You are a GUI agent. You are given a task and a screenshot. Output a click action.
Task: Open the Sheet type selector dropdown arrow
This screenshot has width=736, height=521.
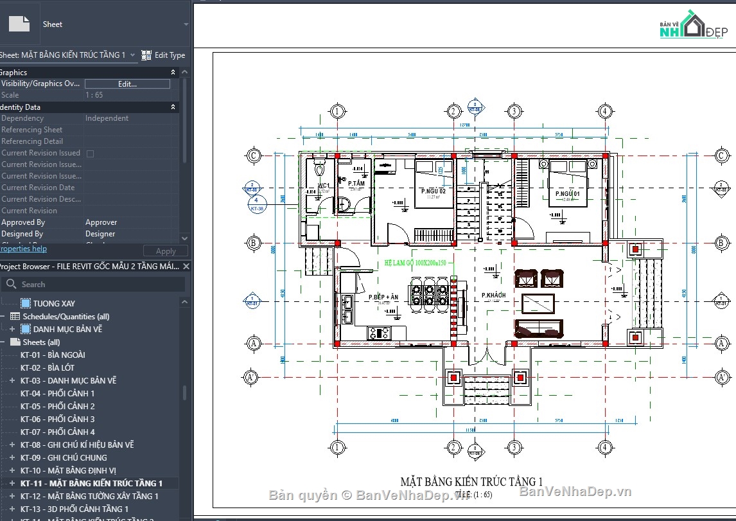click(186, 24)
